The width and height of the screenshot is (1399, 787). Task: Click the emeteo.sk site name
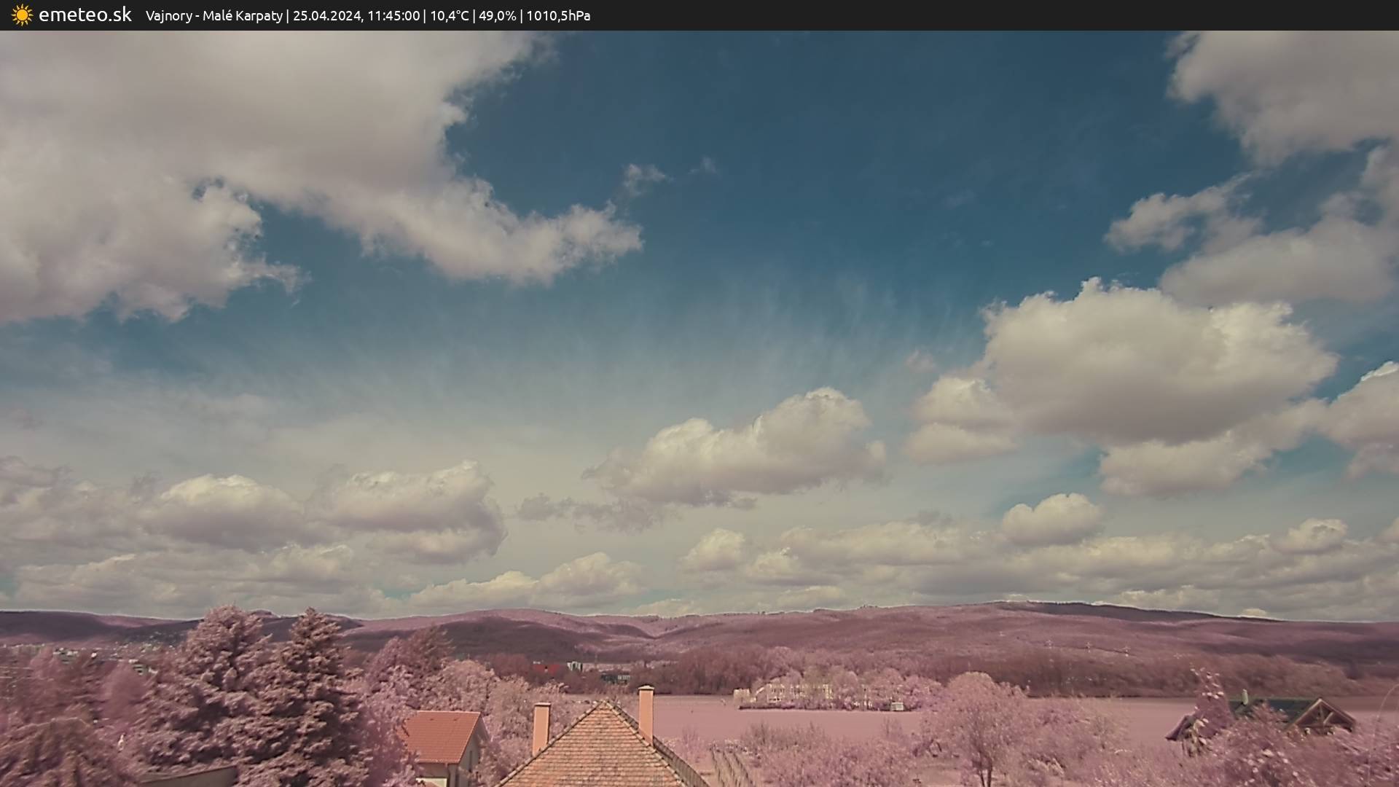click(x=85, y=15)
